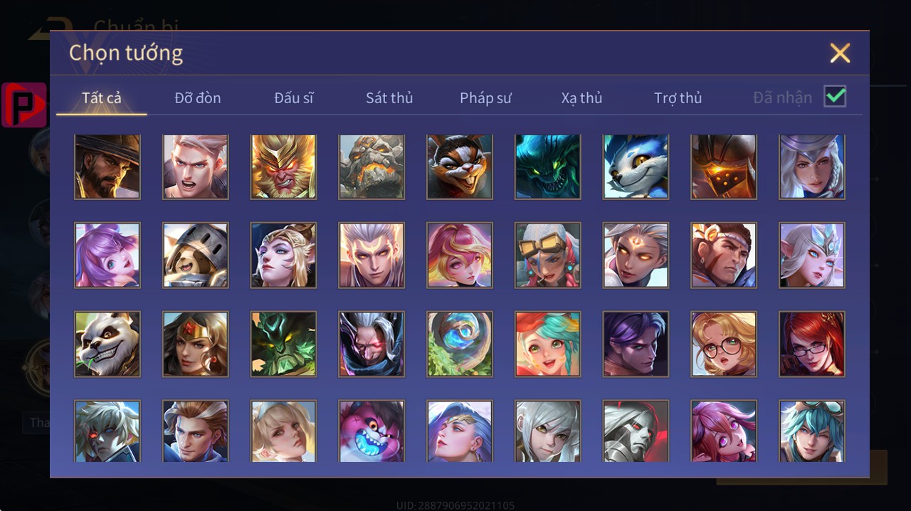Select the cowboy hat bearded hero

(107, 167)
